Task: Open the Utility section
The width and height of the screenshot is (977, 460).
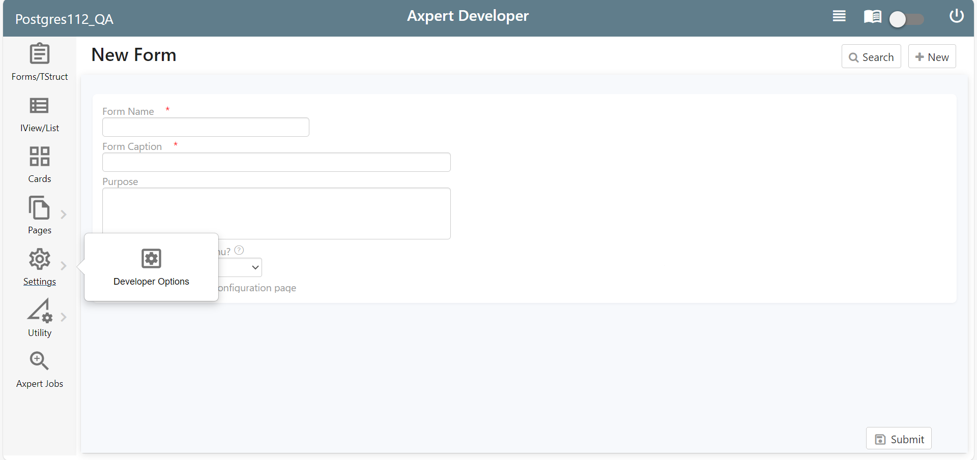Action: (x=39, y=318)
